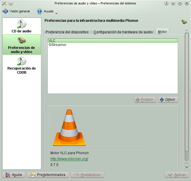The width and height of the screenshot is (191, 181).
Task: Select Preferencias de audio y vídeo speaker icon
Action: [x=22, y=40]
